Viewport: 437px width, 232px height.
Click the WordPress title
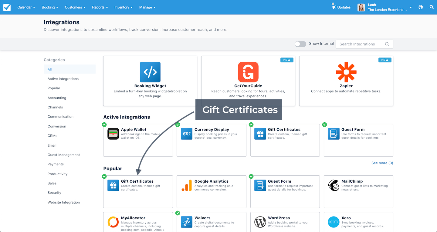point(279,218)
